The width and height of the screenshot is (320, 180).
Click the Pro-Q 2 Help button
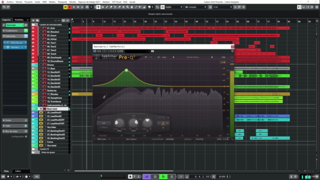pos(223,57)
